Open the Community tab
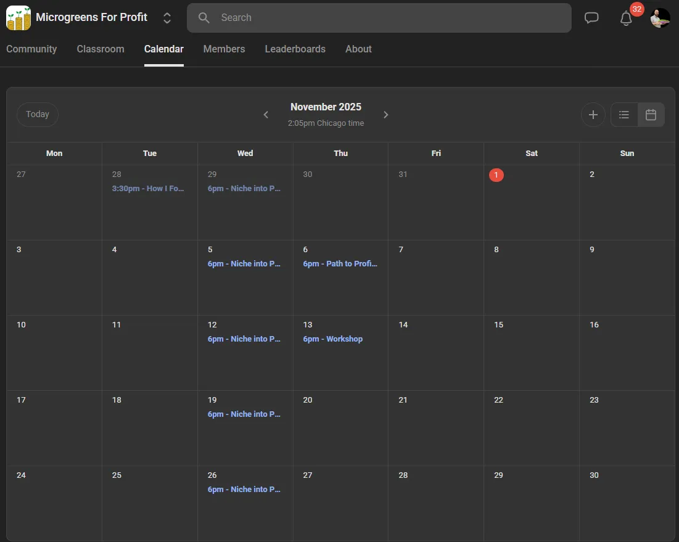Screen dimensions: 679x542 [x=31, y=49]
